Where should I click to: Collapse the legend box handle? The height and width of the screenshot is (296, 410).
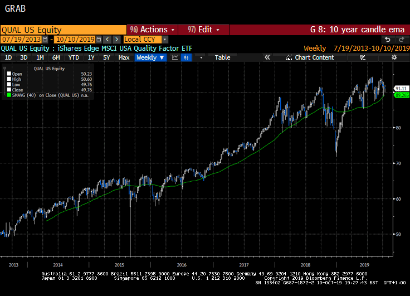4,69
